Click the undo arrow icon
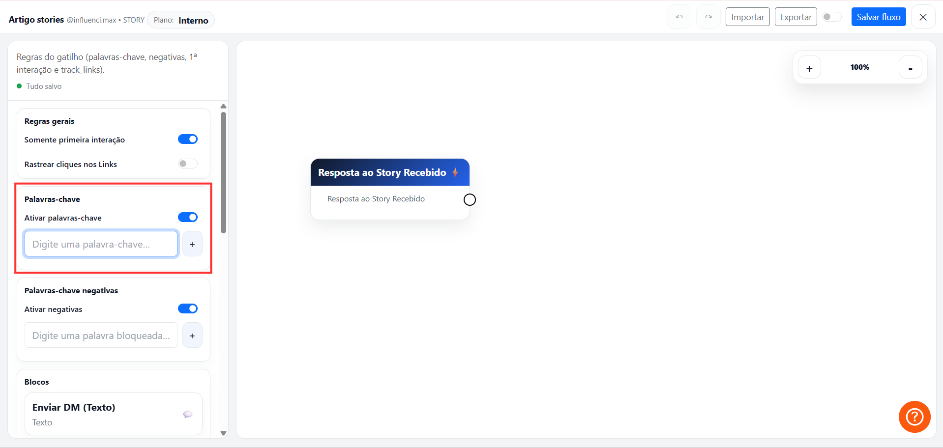The width and height of the screenshot is (943, 448). [x=679, y=17]
